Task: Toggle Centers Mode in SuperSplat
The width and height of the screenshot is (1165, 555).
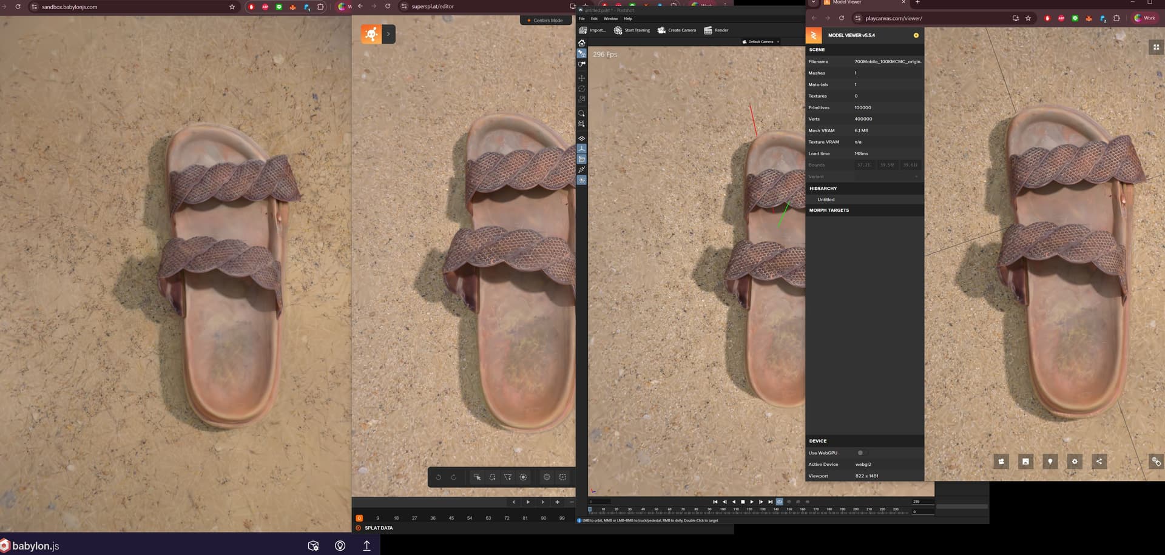Action: (x=545, y=21)
